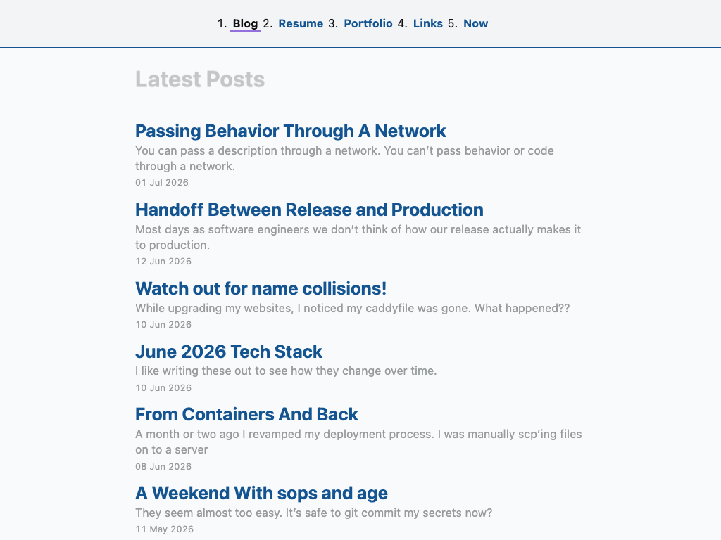Click summary starting 'Most days as software engineers'

(x=358, y=237)
